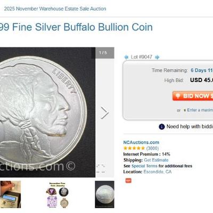Click the star rating for NCAuctions
The image size is (213, 213).
134,148
